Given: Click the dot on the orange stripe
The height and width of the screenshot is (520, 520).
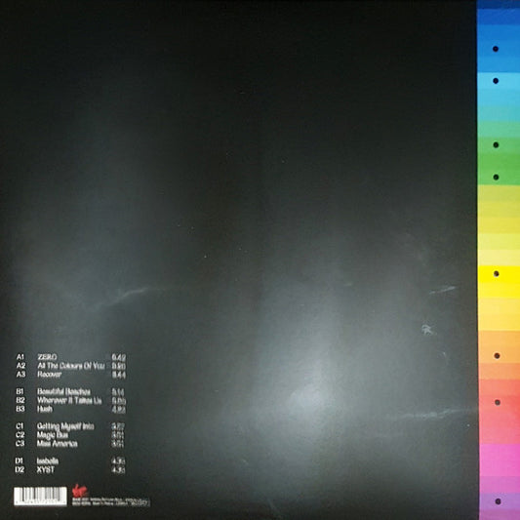Looking at the screenshot, I should (497, 356).
